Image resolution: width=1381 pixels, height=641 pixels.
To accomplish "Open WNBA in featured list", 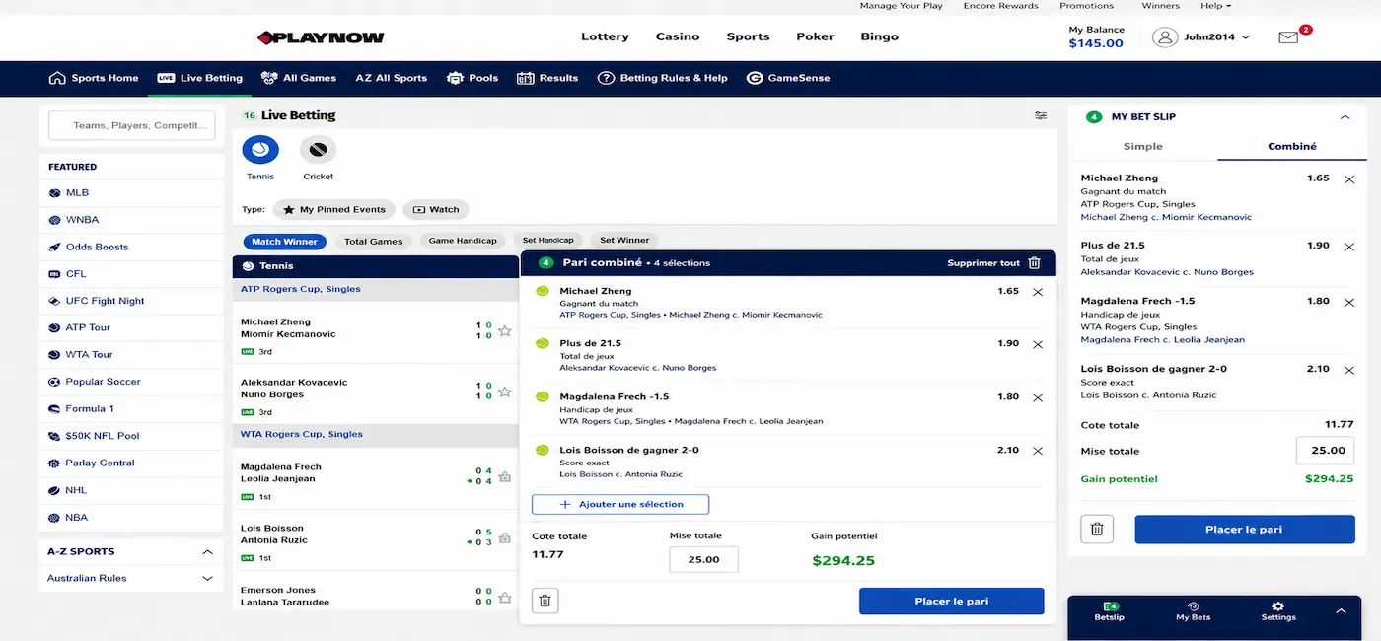I will point(132,220).
